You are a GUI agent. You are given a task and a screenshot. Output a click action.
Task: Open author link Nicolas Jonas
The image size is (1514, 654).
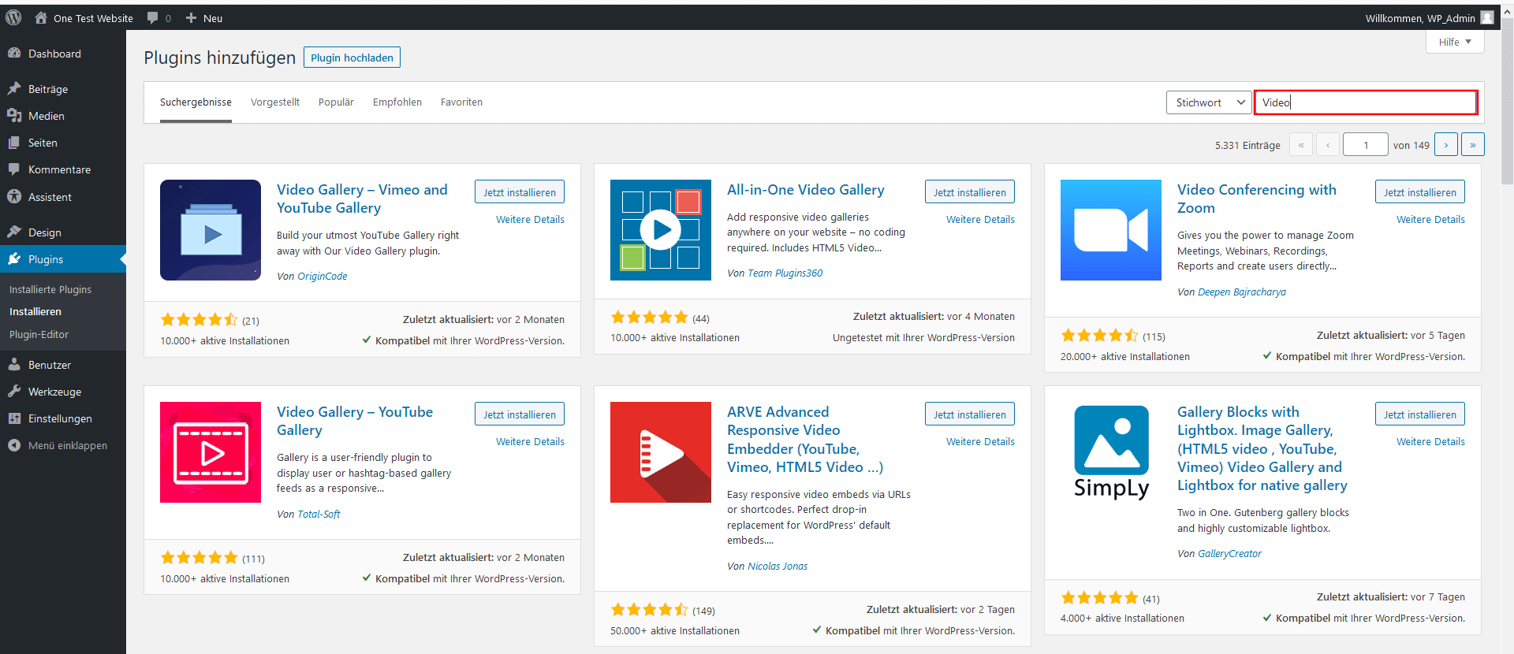[x=778, y=567]
